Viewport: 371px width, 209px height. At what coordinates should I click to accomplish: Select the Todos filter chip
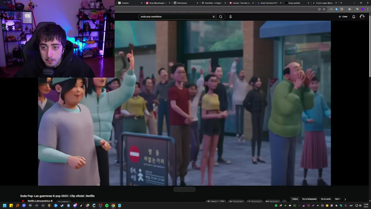(295, 199)
